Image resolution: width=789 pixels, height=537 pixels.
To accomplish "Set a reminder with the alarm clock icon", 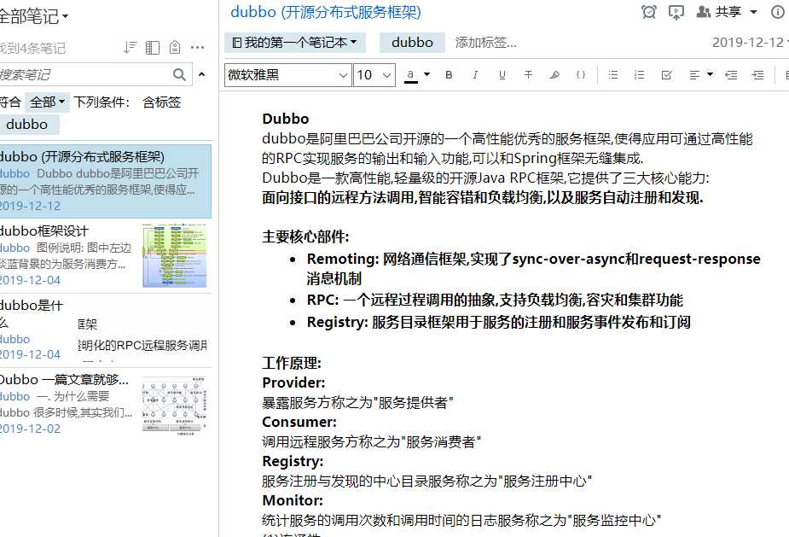I will pyautogui.click(x=649, y=12).
